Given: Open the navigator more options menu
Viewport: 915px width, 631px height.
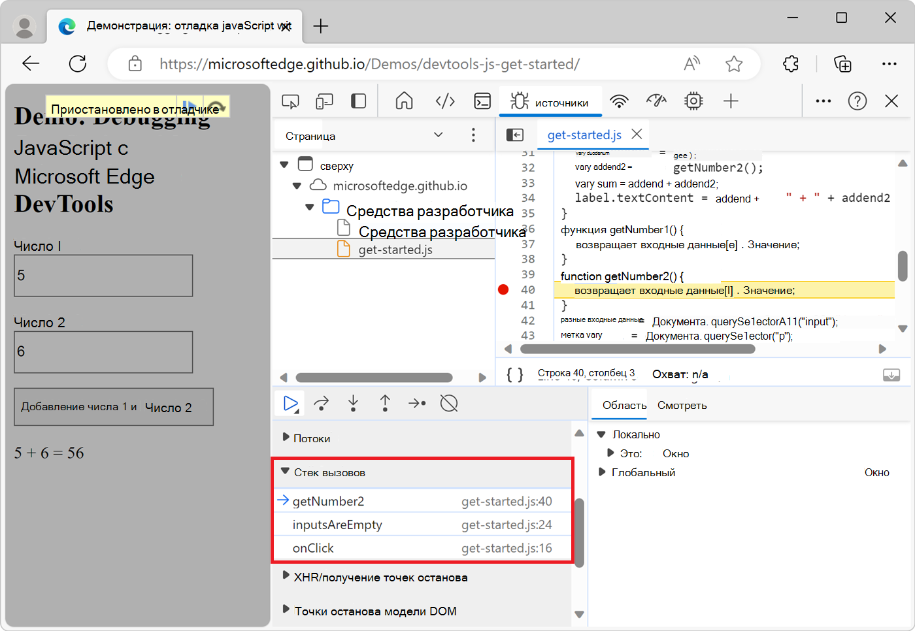Looking at the screenshot, I should [473, 135].
